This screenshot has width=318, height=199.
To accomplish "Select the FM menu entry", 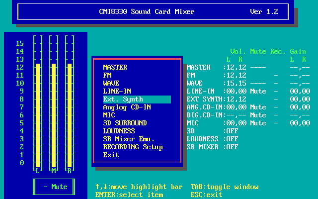I will pyautogui.click(x=107, y=75).
